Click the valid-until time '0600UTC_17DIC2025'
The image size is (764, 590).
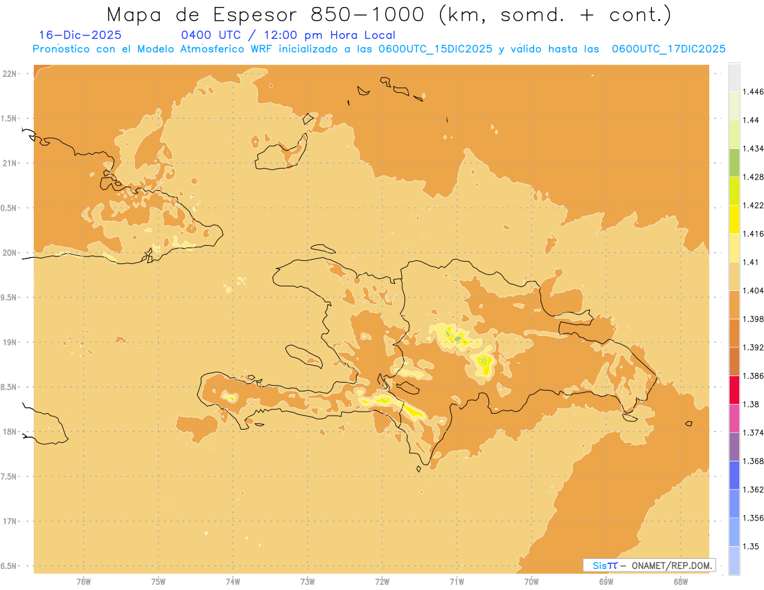click(x=668, y=49)
